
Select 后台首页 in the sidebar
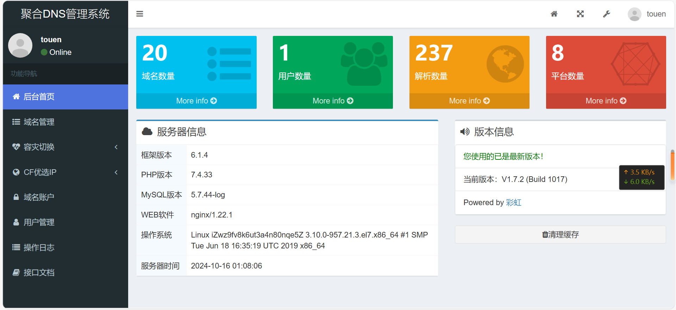click(39, 97)
